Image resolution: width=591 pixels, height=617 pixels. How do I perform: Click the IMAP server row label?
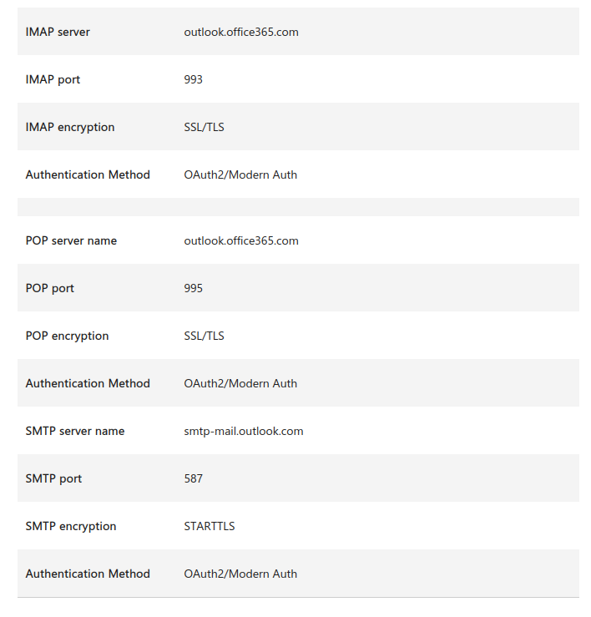click(x=58, y=32)
